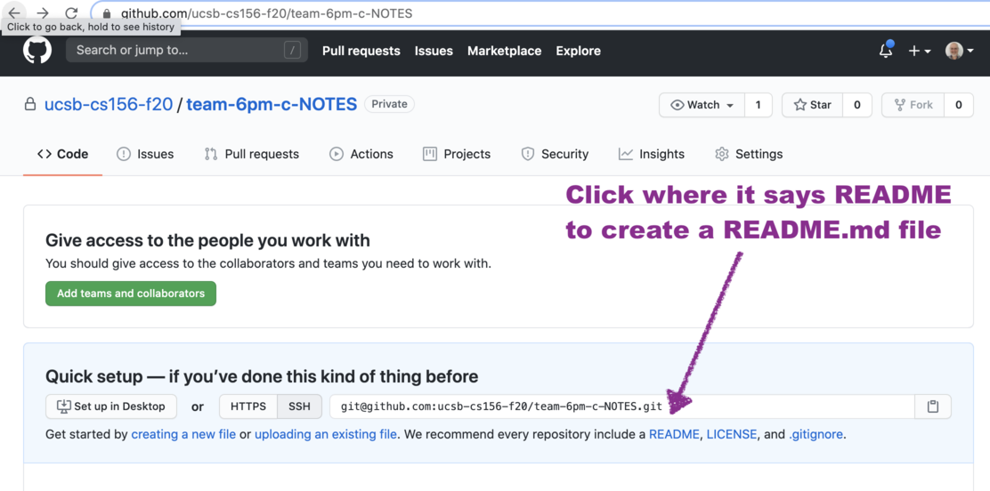Viewport: 990px width, 491px height.
Task: Click the browser forward arrow
Action: tap(43, 12)
